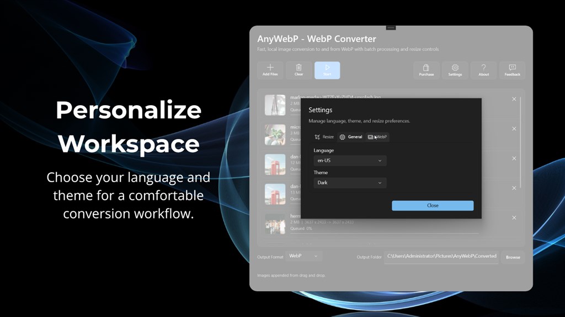The width and height of the screenshot is (565, 317).
Task: Remove the herm file row
Action: point(514,217)
